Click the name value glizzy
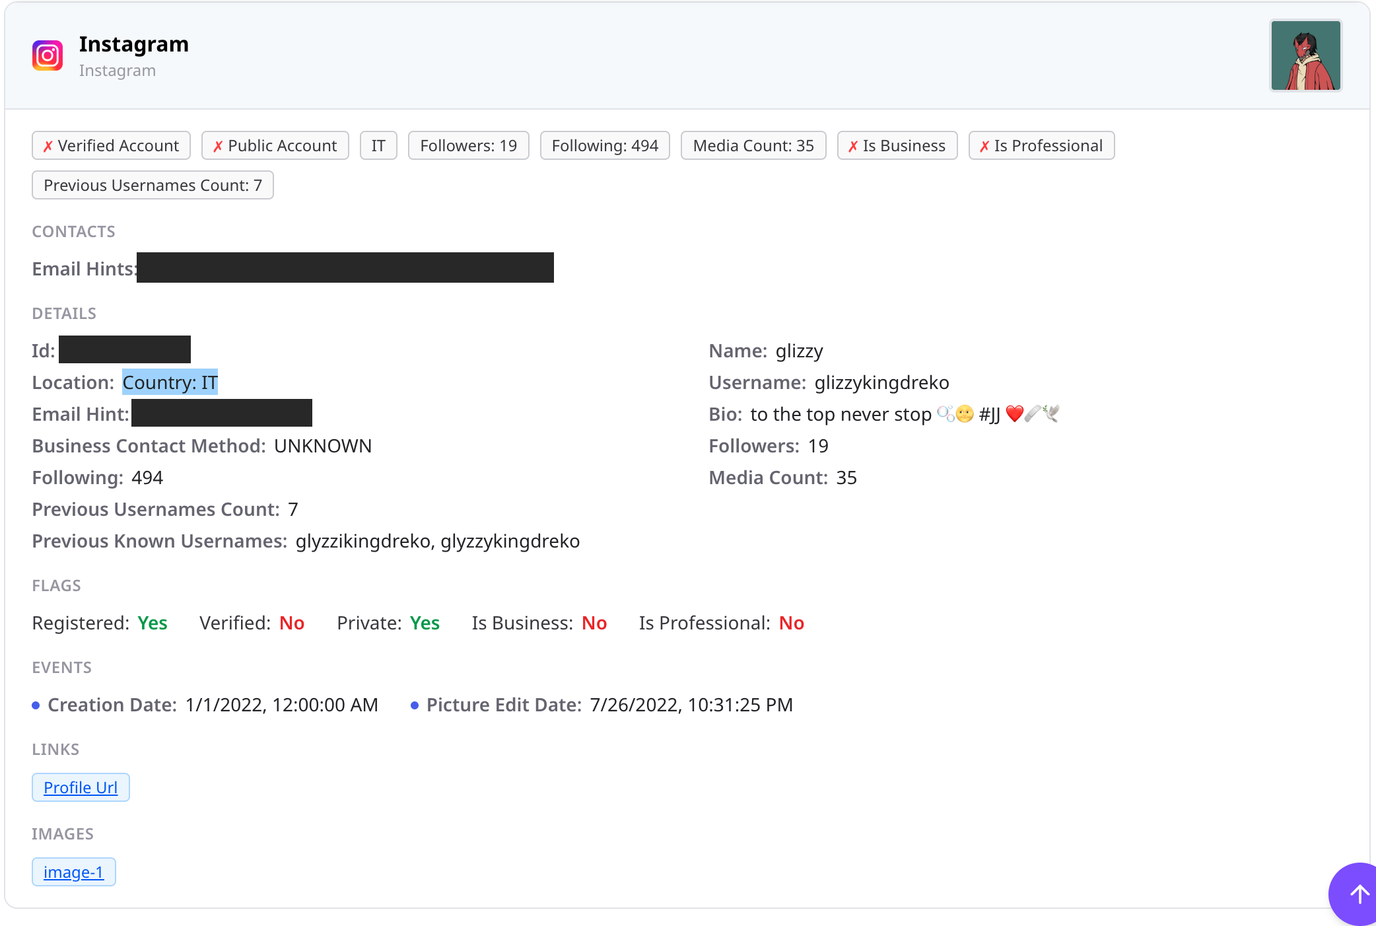Image resolution: width=1376 pixels, height=926 pixels. pos(799,351)
